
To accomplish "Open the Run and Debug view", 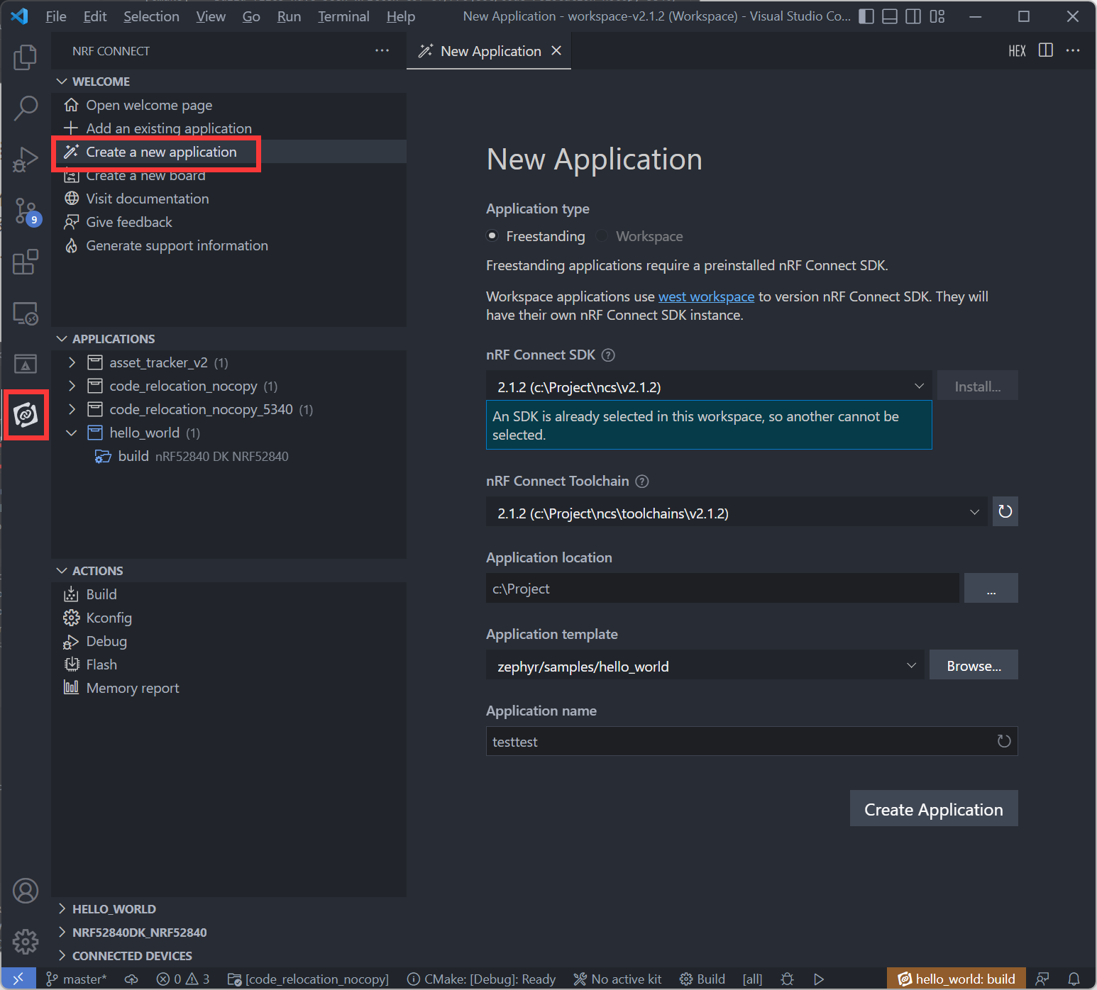I will pyautogui.click(x=26, y=160).
